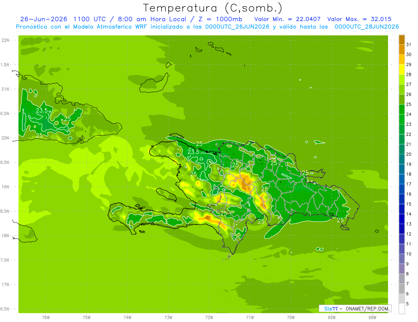Click the dark orange swatch above legend 31
The width and height of the screenshot is (418, 322).
pyautogui.click(x=402, y=40)
